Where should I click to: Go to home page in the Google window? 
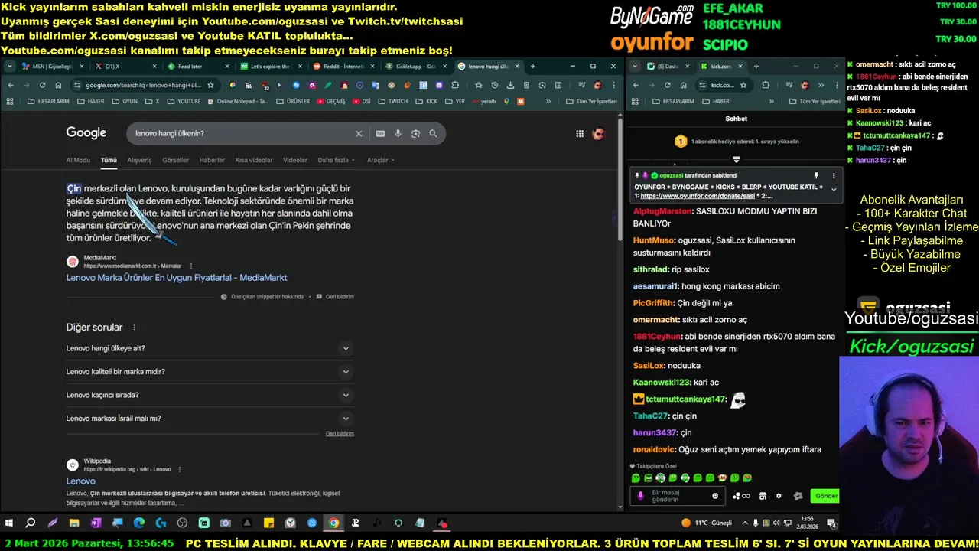(58, 85)
